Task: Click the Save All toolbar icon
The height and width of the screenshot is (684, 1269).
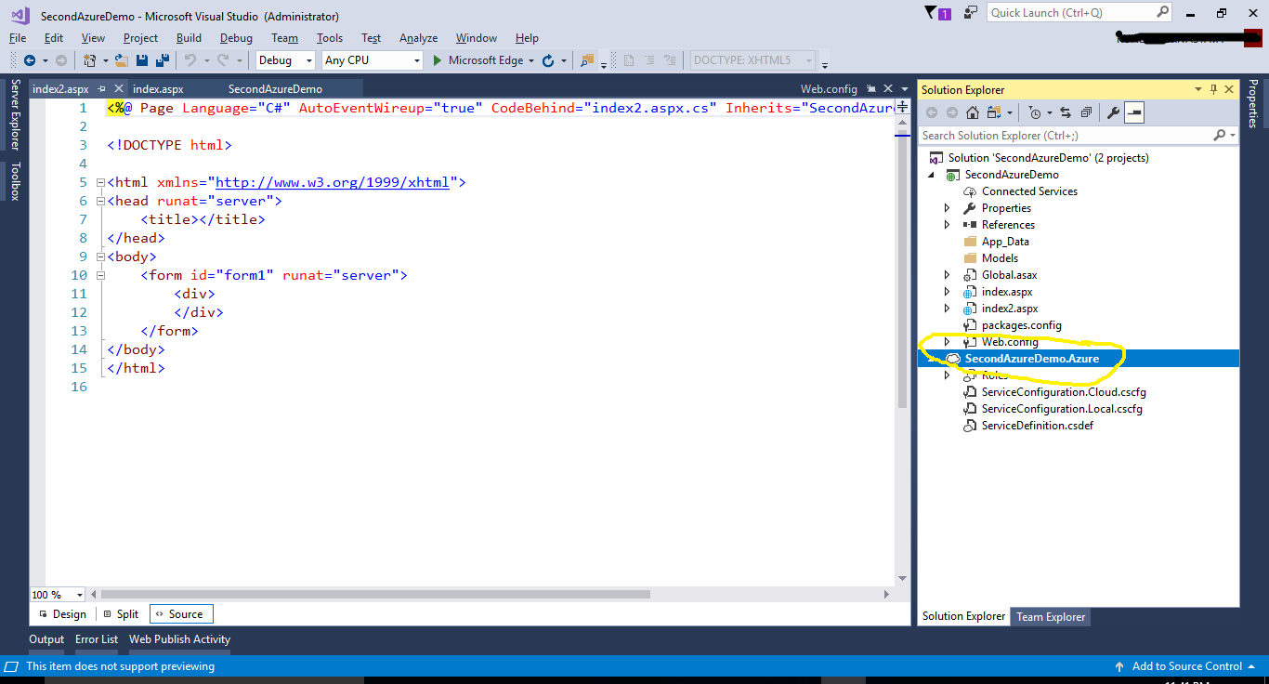Action: click(x=163, y=60)
